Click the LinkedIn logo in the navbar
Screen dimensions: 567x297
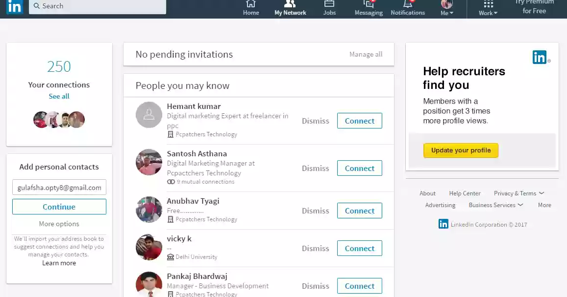(15, 6)
